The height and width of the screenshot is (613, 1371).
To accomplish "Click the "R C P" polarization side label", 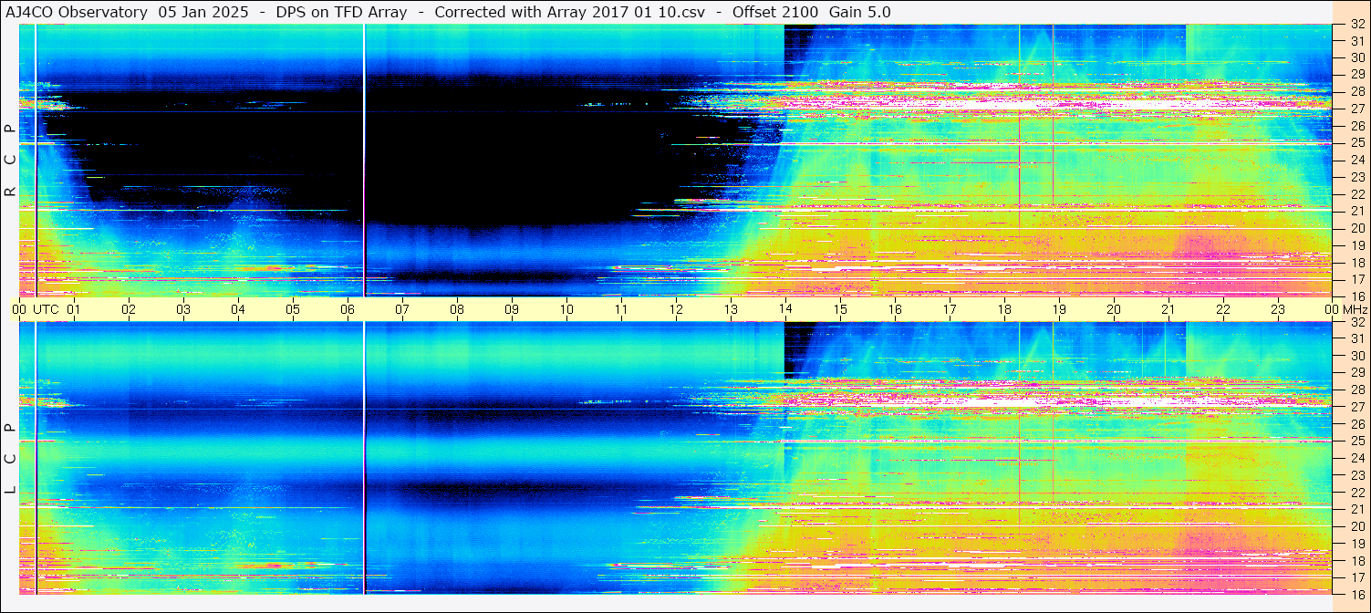I will 10,161.
